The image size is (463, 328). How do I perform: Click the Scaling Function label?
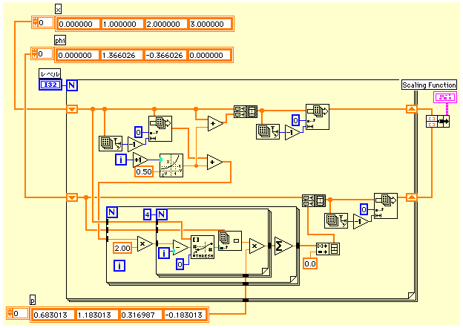pos(429,85)
